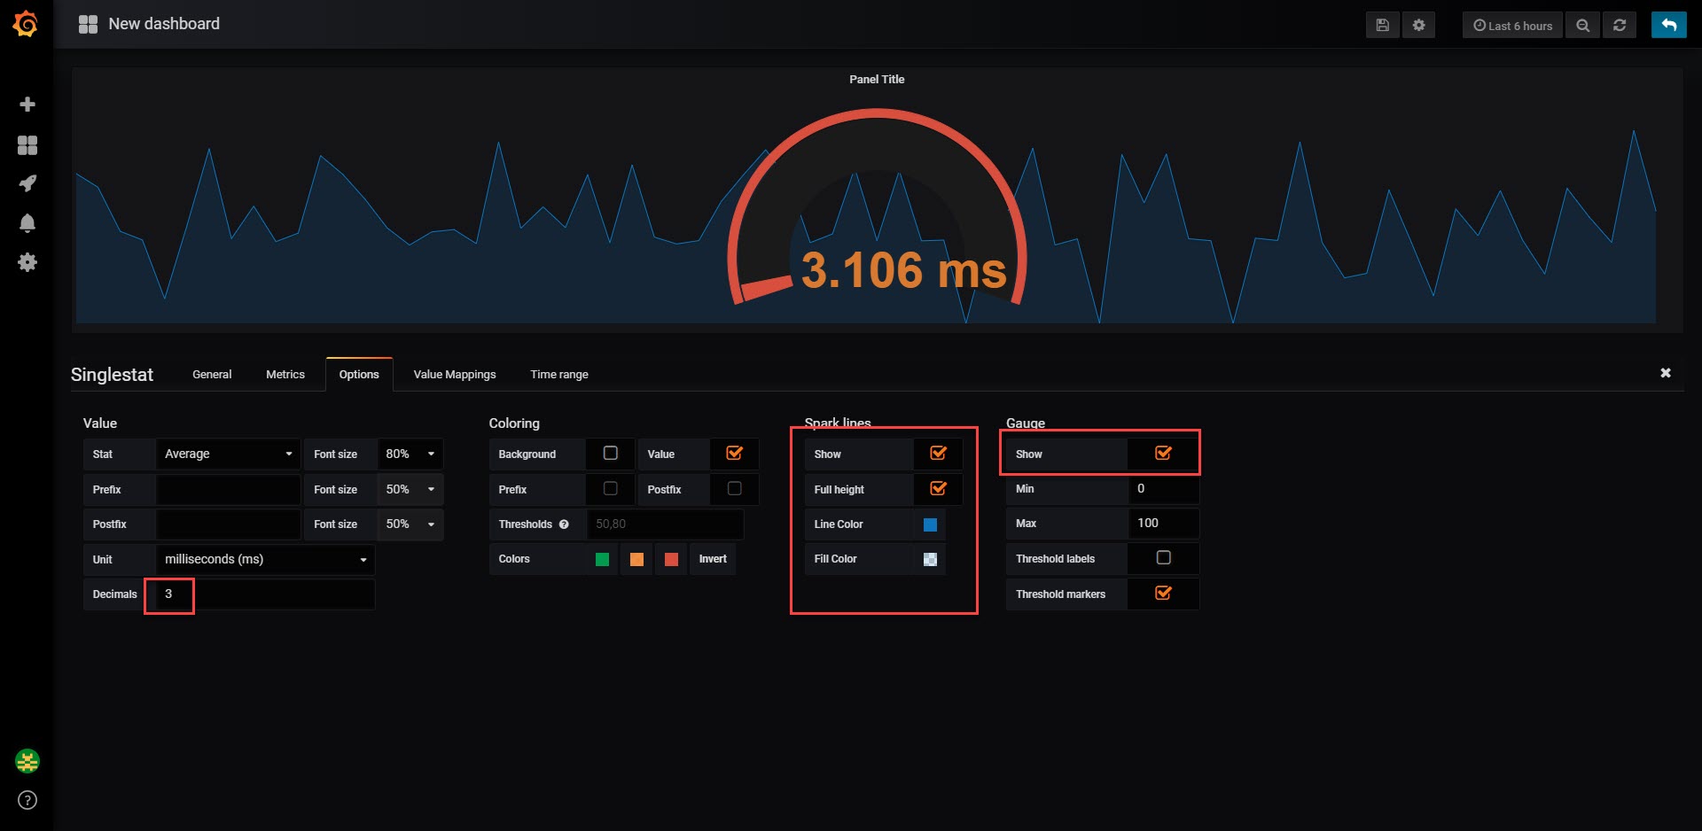Open the Stat Average dropdown
The height and width of the screenshot is (831, 1702).
pyautogui.click(x=228, y=454)
